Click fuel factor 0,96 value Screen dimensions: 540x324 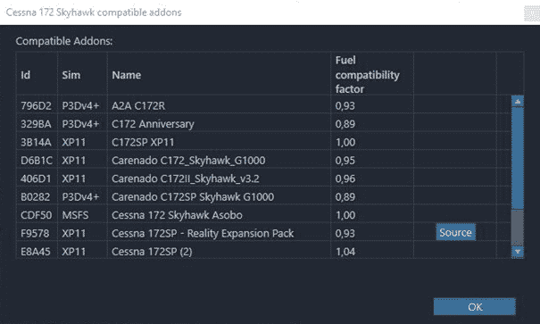point(345,179)
